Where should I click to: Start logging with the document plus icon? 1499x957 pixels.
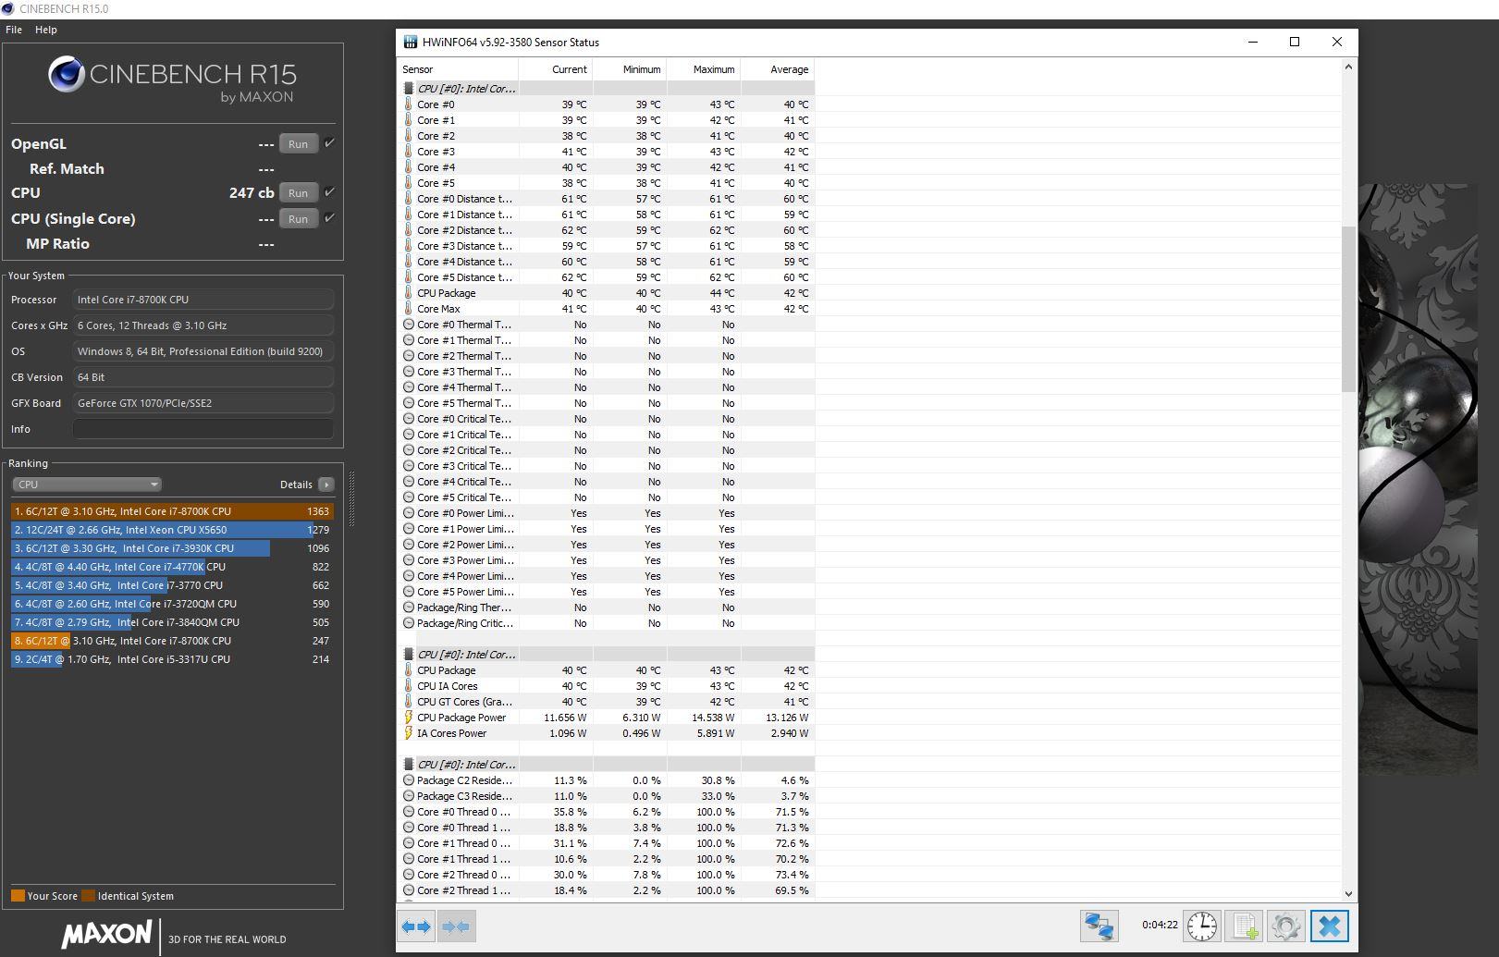pos(1245,926)
